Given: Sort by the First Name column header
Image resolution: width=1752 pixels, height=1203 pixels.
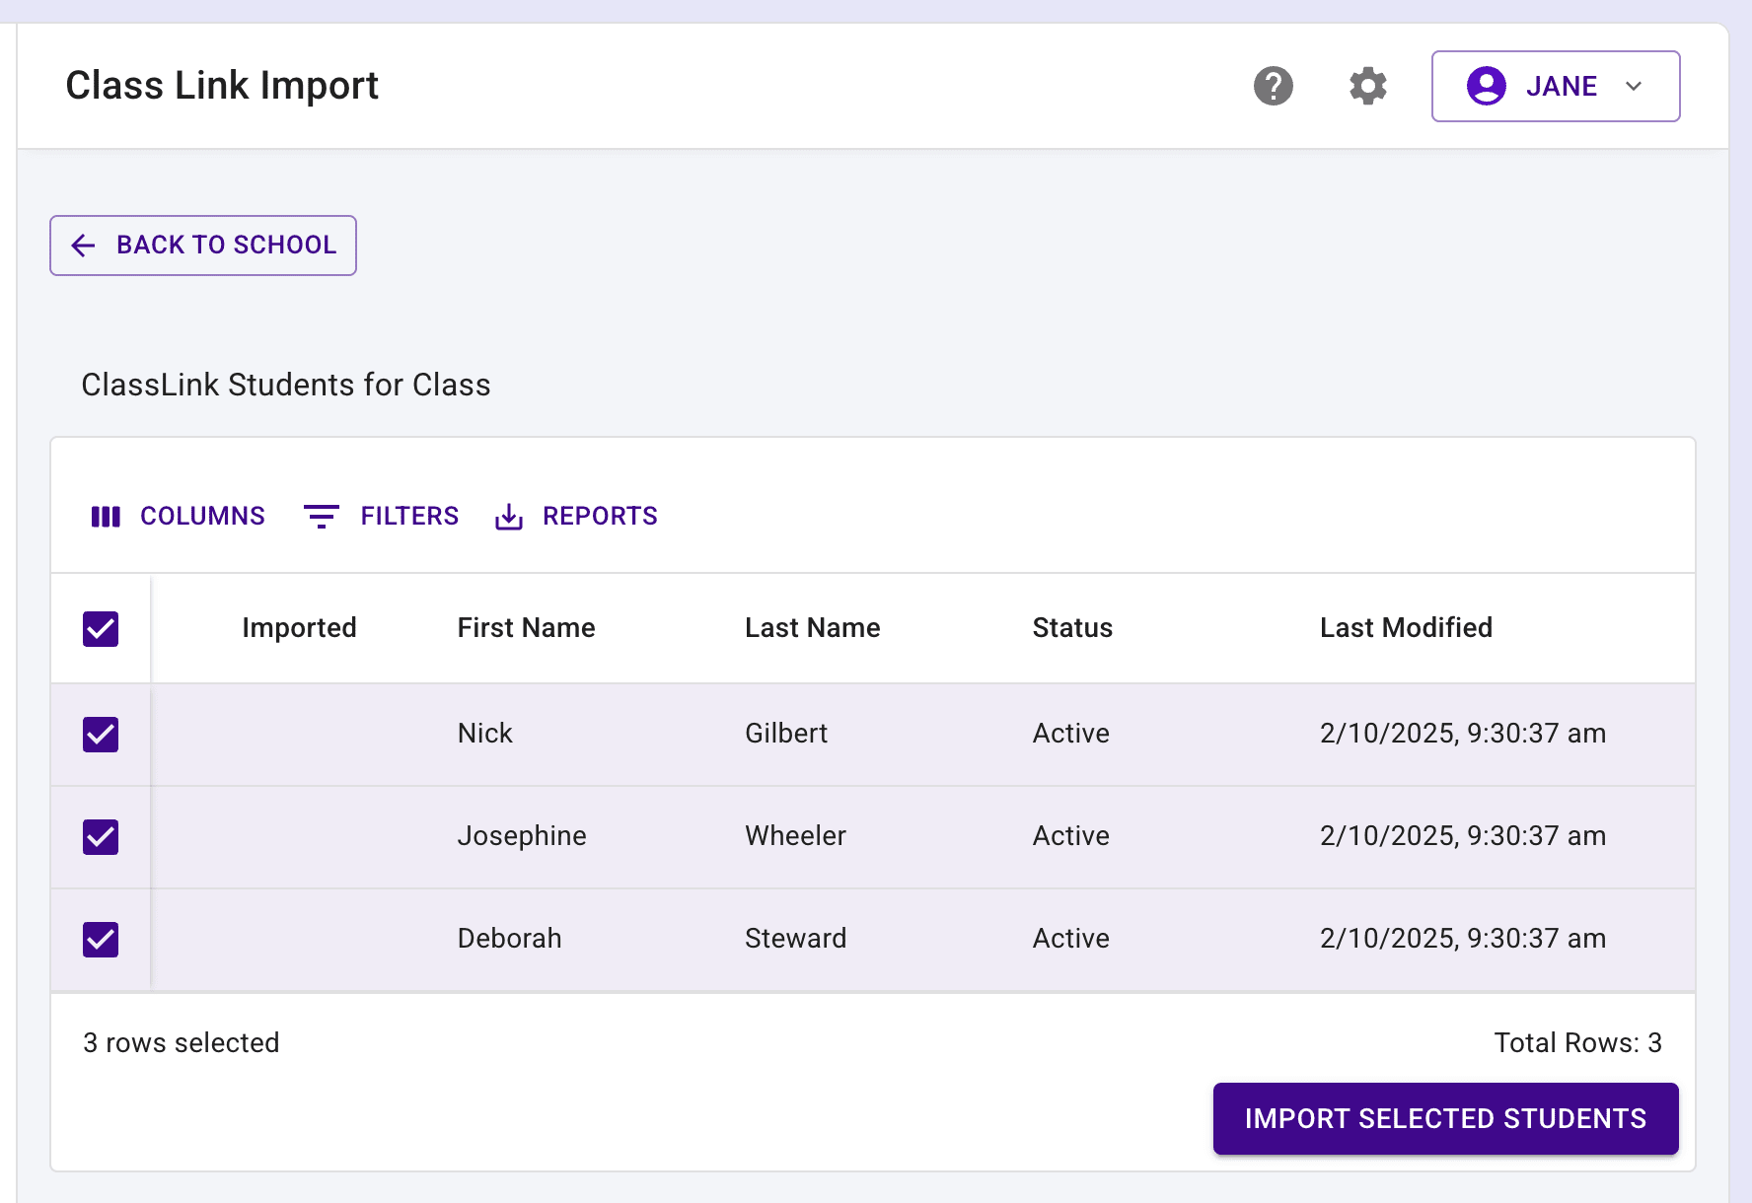Looking at the screenshot, I should 526,628.
